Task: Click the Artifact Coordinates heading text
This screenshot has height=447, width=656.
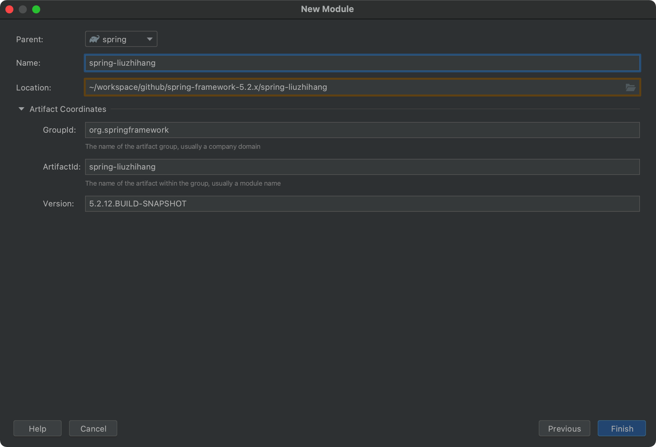Action: tap(68, 109)
